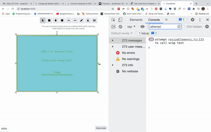Open the Default levels dropdown
The image size is (211, 132).
(122, 33)
